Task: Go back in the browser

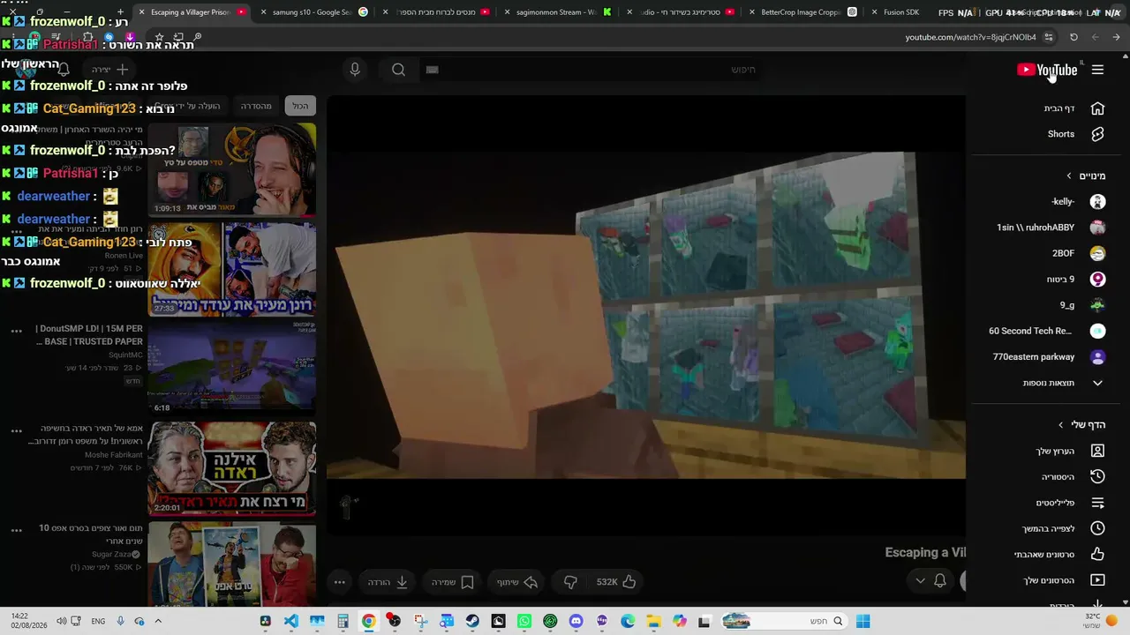Action: coord(1117,37)
